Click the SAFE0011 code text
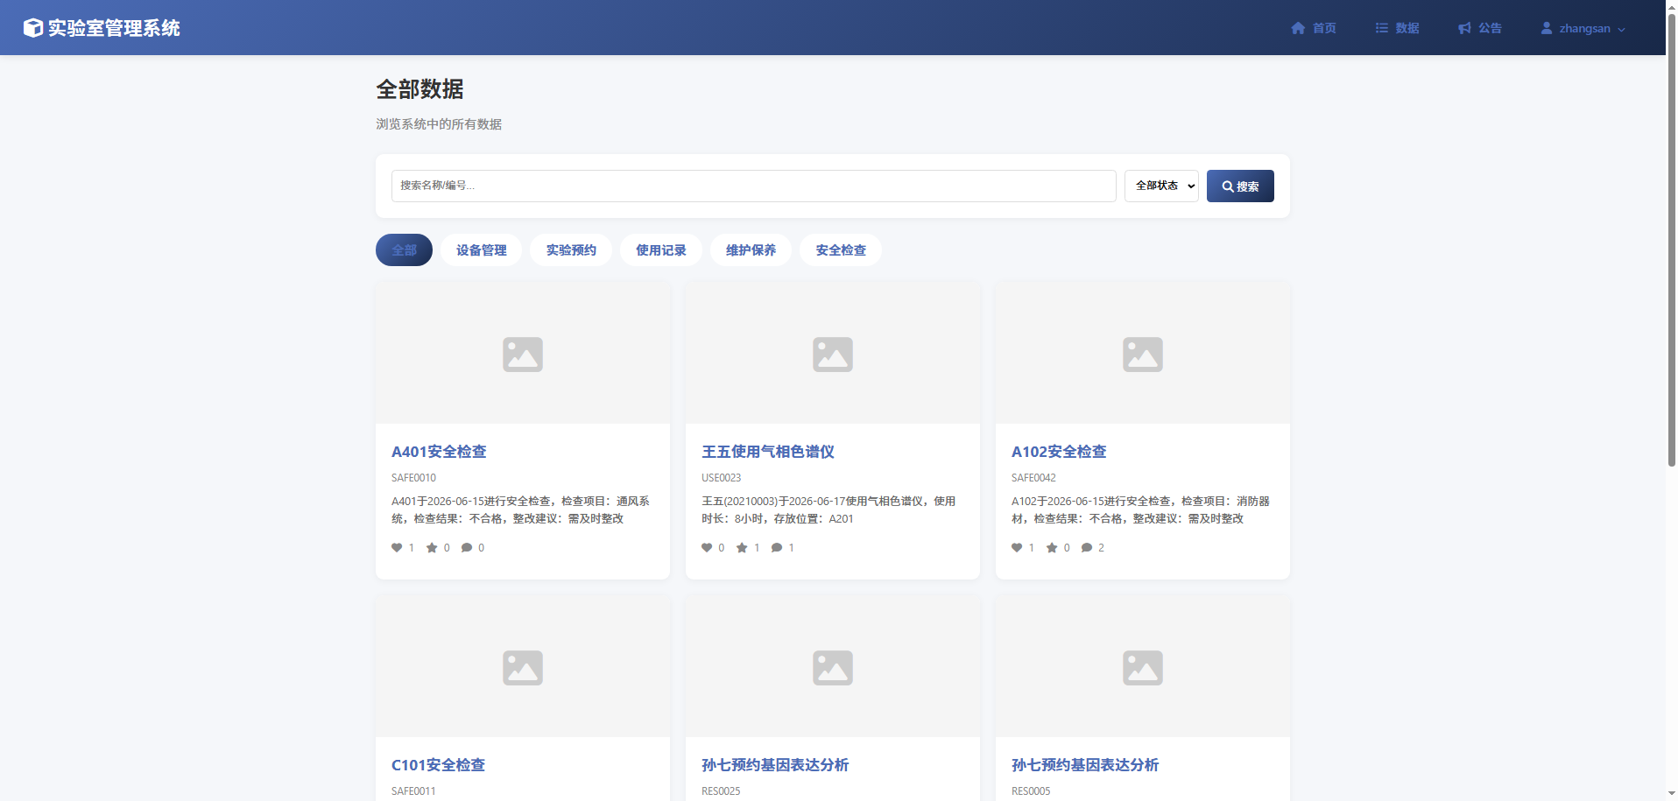The height and width of the screenshot is (801, 1678). [413, 791]
